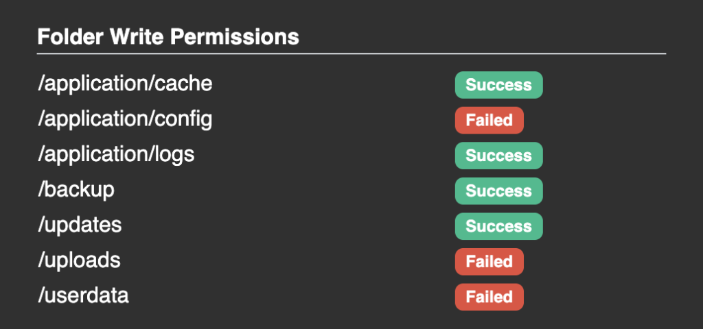Select the Failed badge for /application/config
The height and width of the screenshot is (329, 703).
point(489,121)
